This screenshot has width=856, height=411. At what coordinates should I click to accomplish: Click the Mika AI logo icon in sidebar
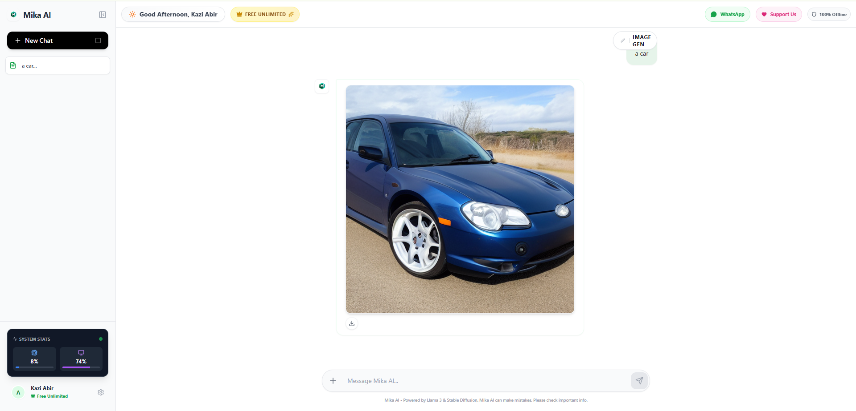click(13, 15)
